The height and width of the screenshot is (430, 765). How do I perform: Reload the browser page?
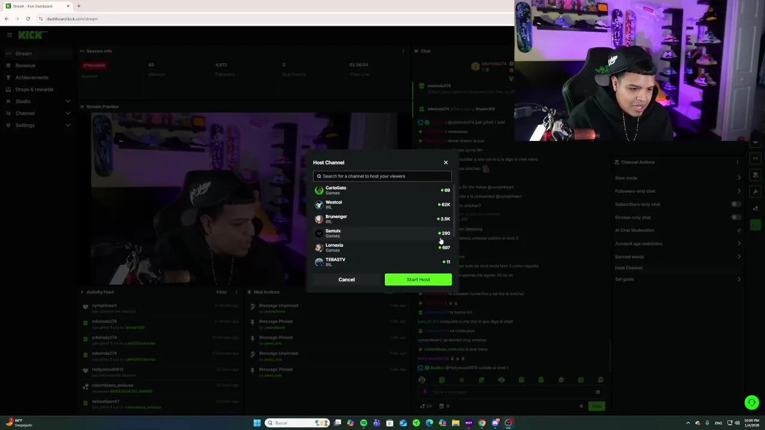coord(27,19)
